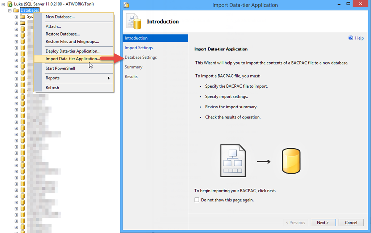371x233 pixels.
Task: Select Restore Files and Filegroups option
Action: (72, 42)
